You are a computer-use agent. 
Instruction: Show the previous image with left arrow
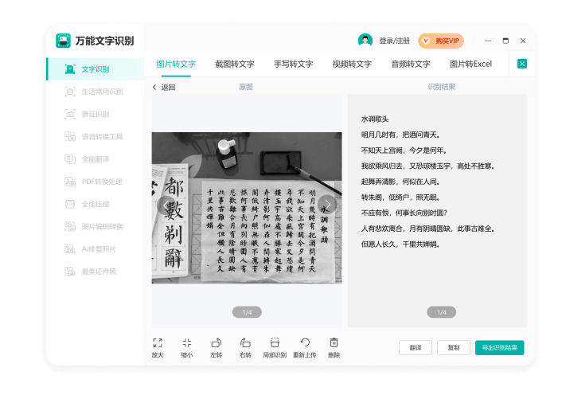166,205
